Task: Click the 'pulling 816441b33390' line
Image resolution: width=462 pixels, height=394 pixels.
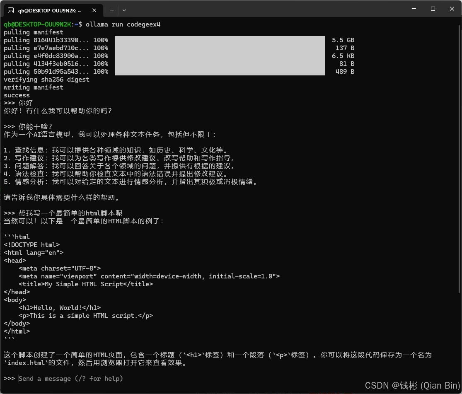Action: pos(56,40)
